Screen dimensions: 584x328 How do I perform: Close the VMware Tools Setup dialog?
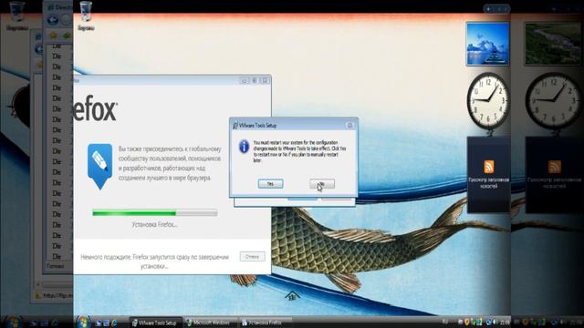(349, 126)
